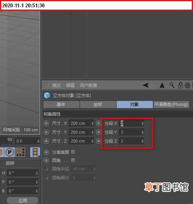
Task: Click stepper arrows of 尺寸.X field
Action: click(92, 123)
